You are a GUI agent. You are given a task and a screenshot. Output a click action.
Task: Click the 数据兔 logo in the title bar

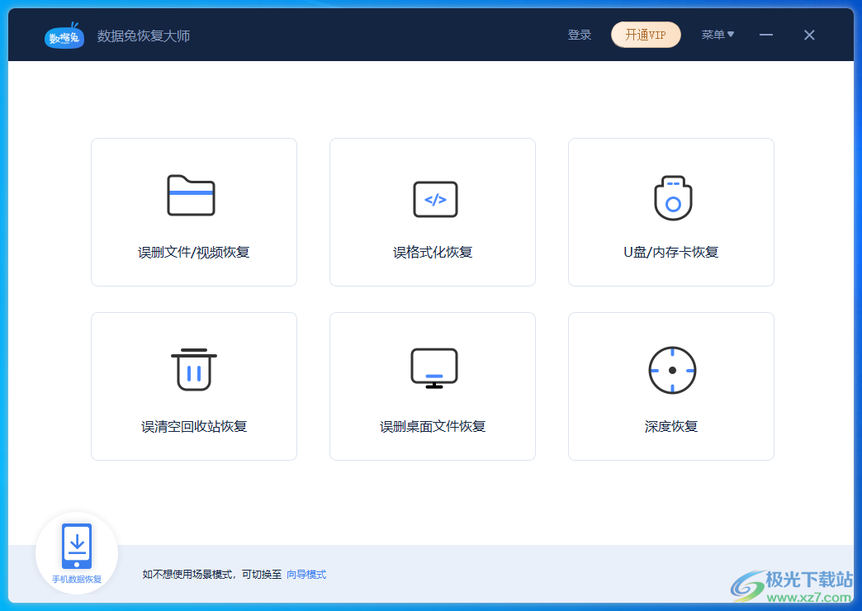(x=64, y=35)
